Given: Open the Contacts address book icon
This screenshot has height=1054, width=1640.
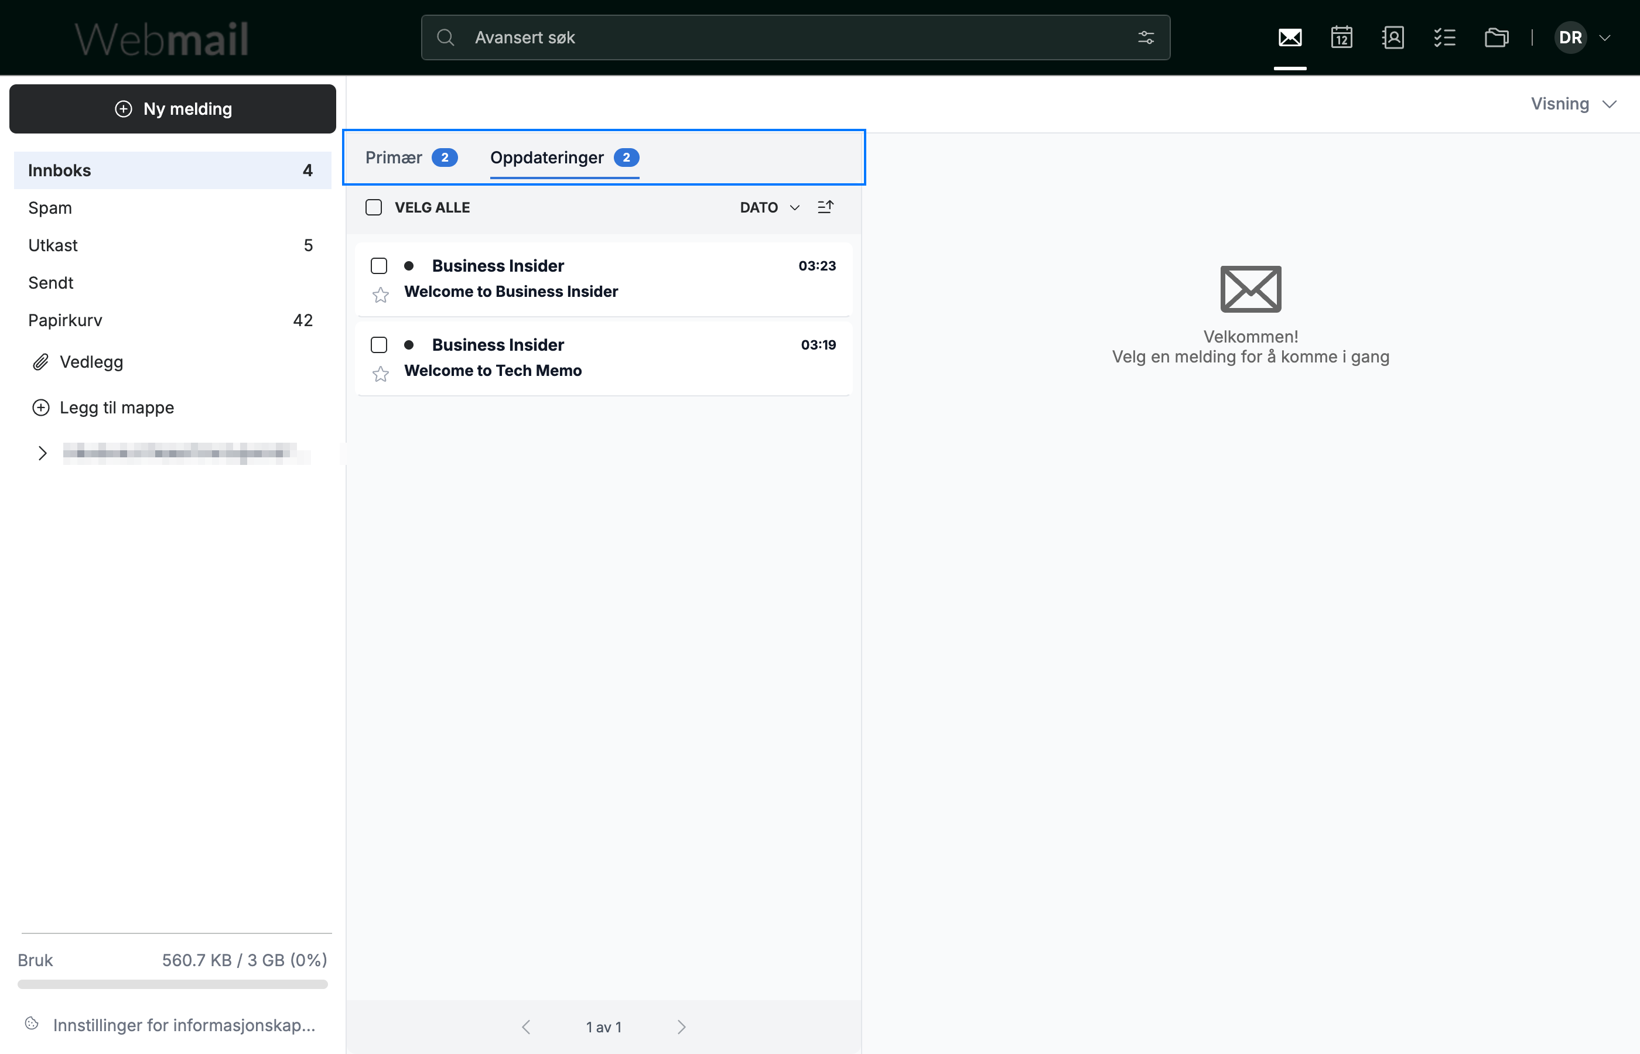Looking at the screenshot, I should pos(1393,37).
